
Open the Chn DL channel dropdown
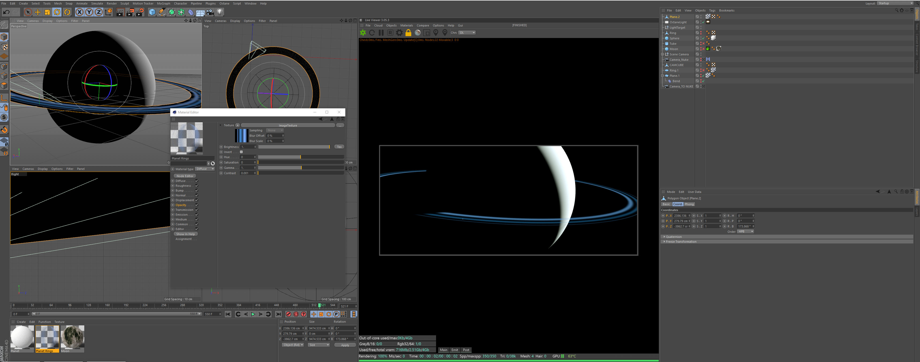(467, 33)
